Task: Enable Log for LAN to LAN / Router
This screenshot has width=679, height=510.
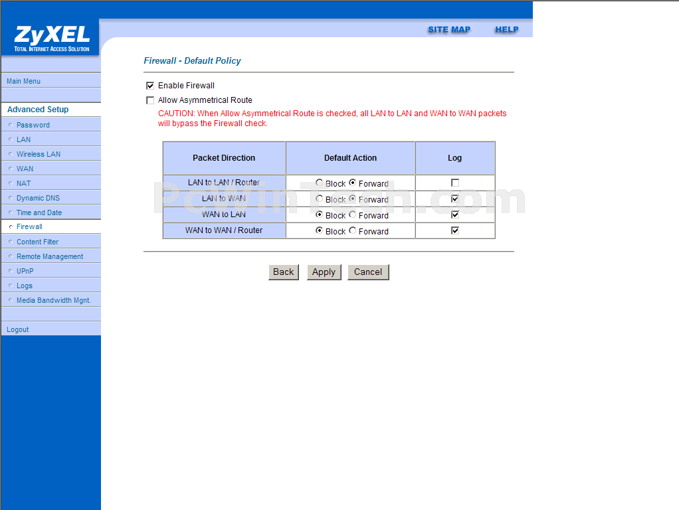Action: coord(454,183)
